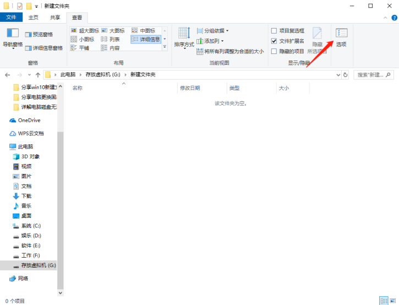Uncheck the 文件扩展名 file extensions checkbox

click(274, 41)
